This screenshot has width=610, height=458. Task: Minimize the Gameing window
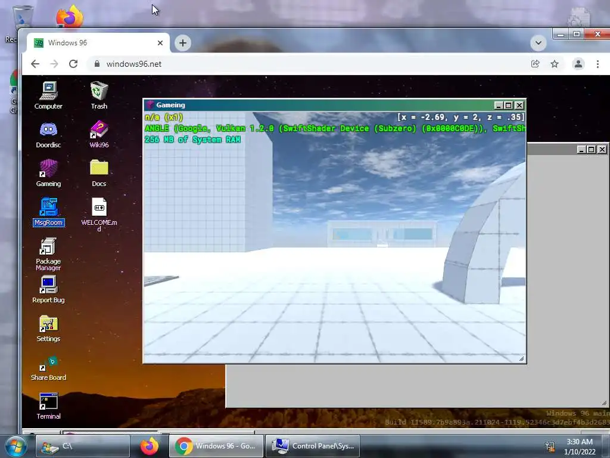[499, 105]
